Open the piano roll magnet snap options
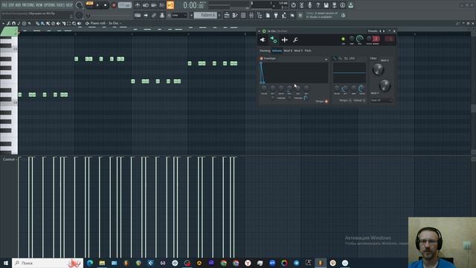 [x=13, y=23]
